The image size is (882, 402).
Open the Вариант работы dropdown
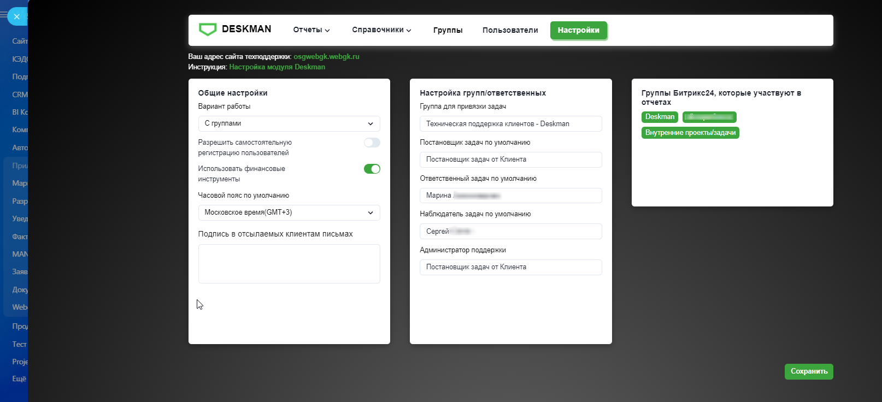tap(289, 123)
